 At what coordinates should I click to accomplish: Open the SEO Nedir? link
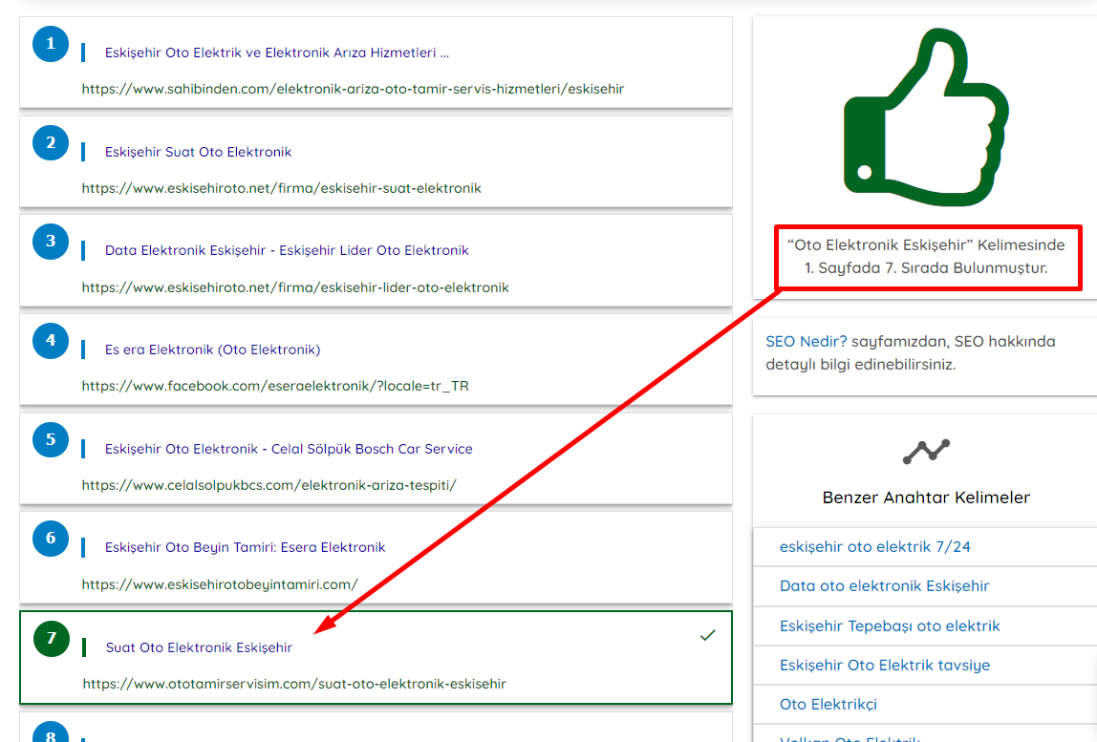coord(806,341)
